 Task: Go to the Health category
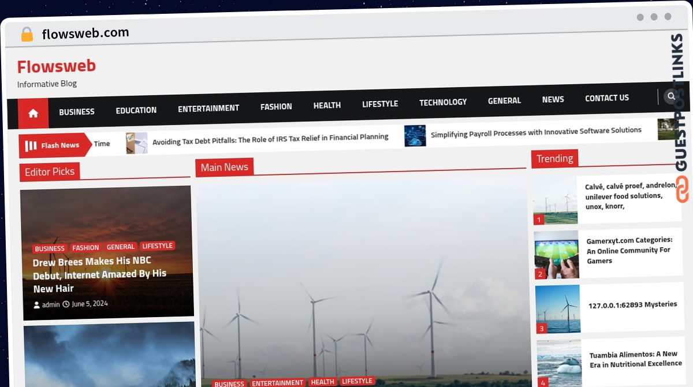[327, 105]
